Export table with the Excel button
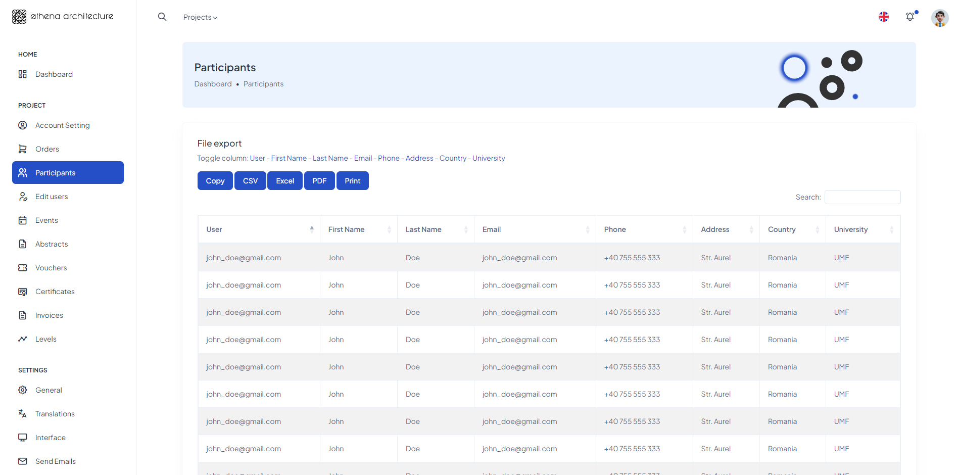This screenshot has width=958, height=475. click(285, 181)
